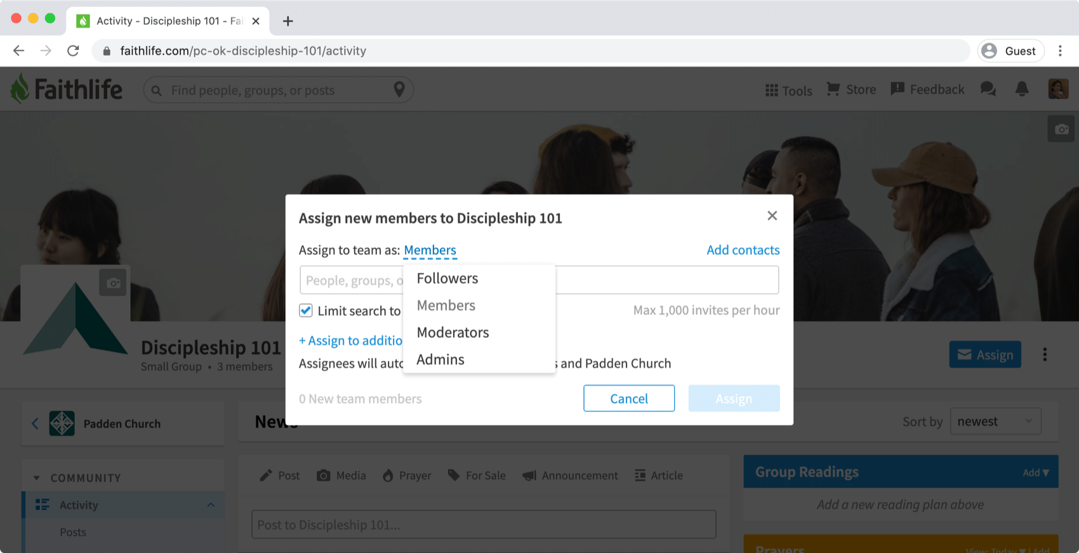Select Moderators from role menu

click(479, 332)
